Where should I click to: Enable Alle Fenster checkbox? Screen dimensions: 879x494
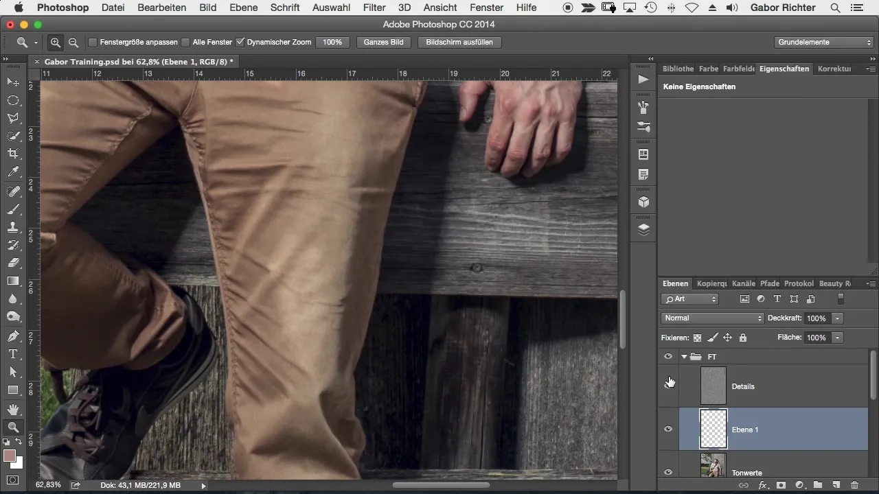pos(185,43)
